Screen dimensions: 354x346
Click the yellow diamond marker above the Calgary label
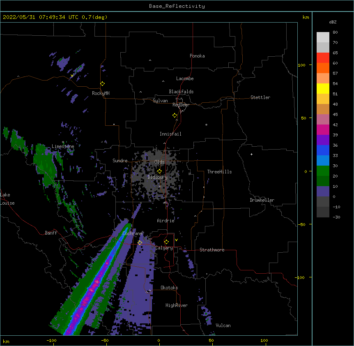tap(166, 242)
